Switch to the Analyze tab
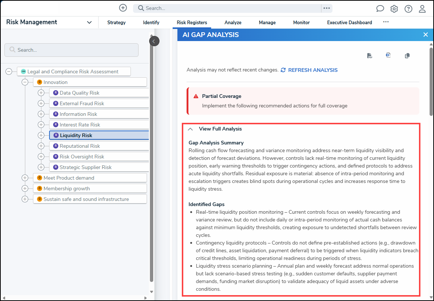 pyautogui.click(x=233, y=23)
